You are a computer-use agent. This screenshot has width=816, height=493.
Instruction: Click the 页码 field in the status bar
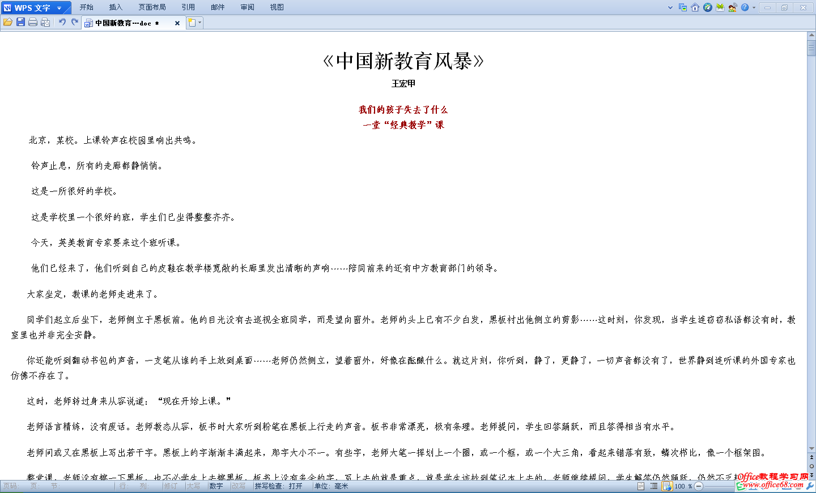click(10, 486)
